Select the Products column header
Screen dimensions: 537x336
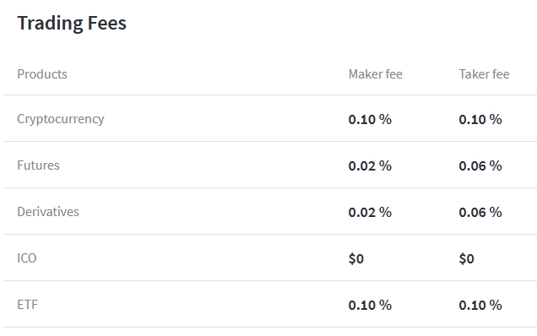tap(42, 74)
